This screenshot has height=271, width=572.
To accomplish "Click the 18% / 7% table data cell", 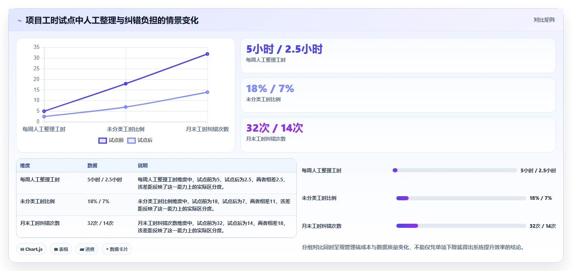I will (x=98, y=202).
